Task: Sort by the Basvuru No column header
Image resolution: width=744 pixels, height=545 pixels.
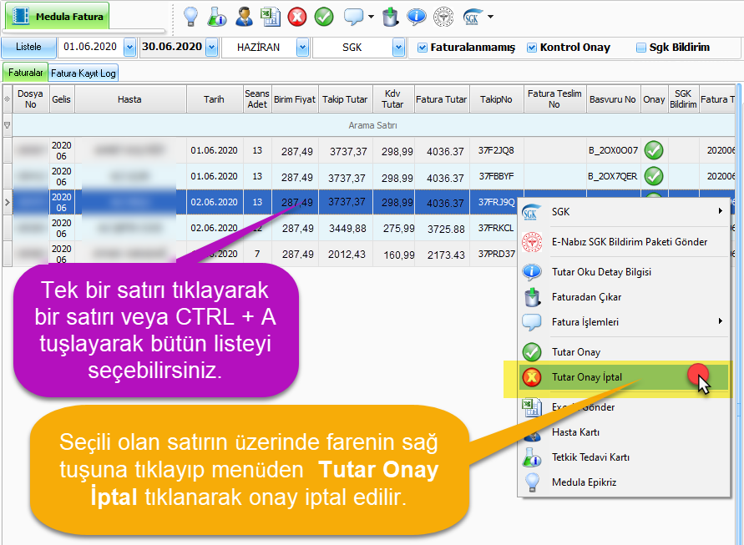Action: (613, 99)
